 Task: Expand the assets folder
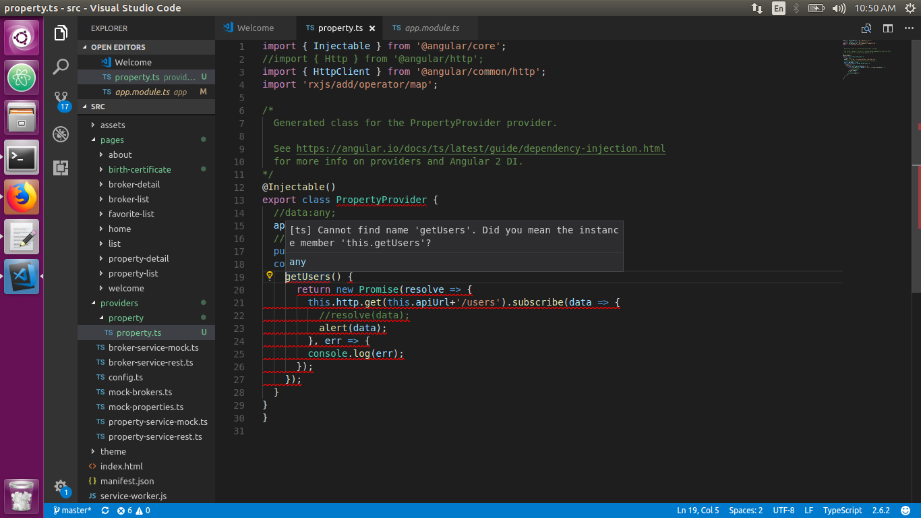tap(113, 125)
